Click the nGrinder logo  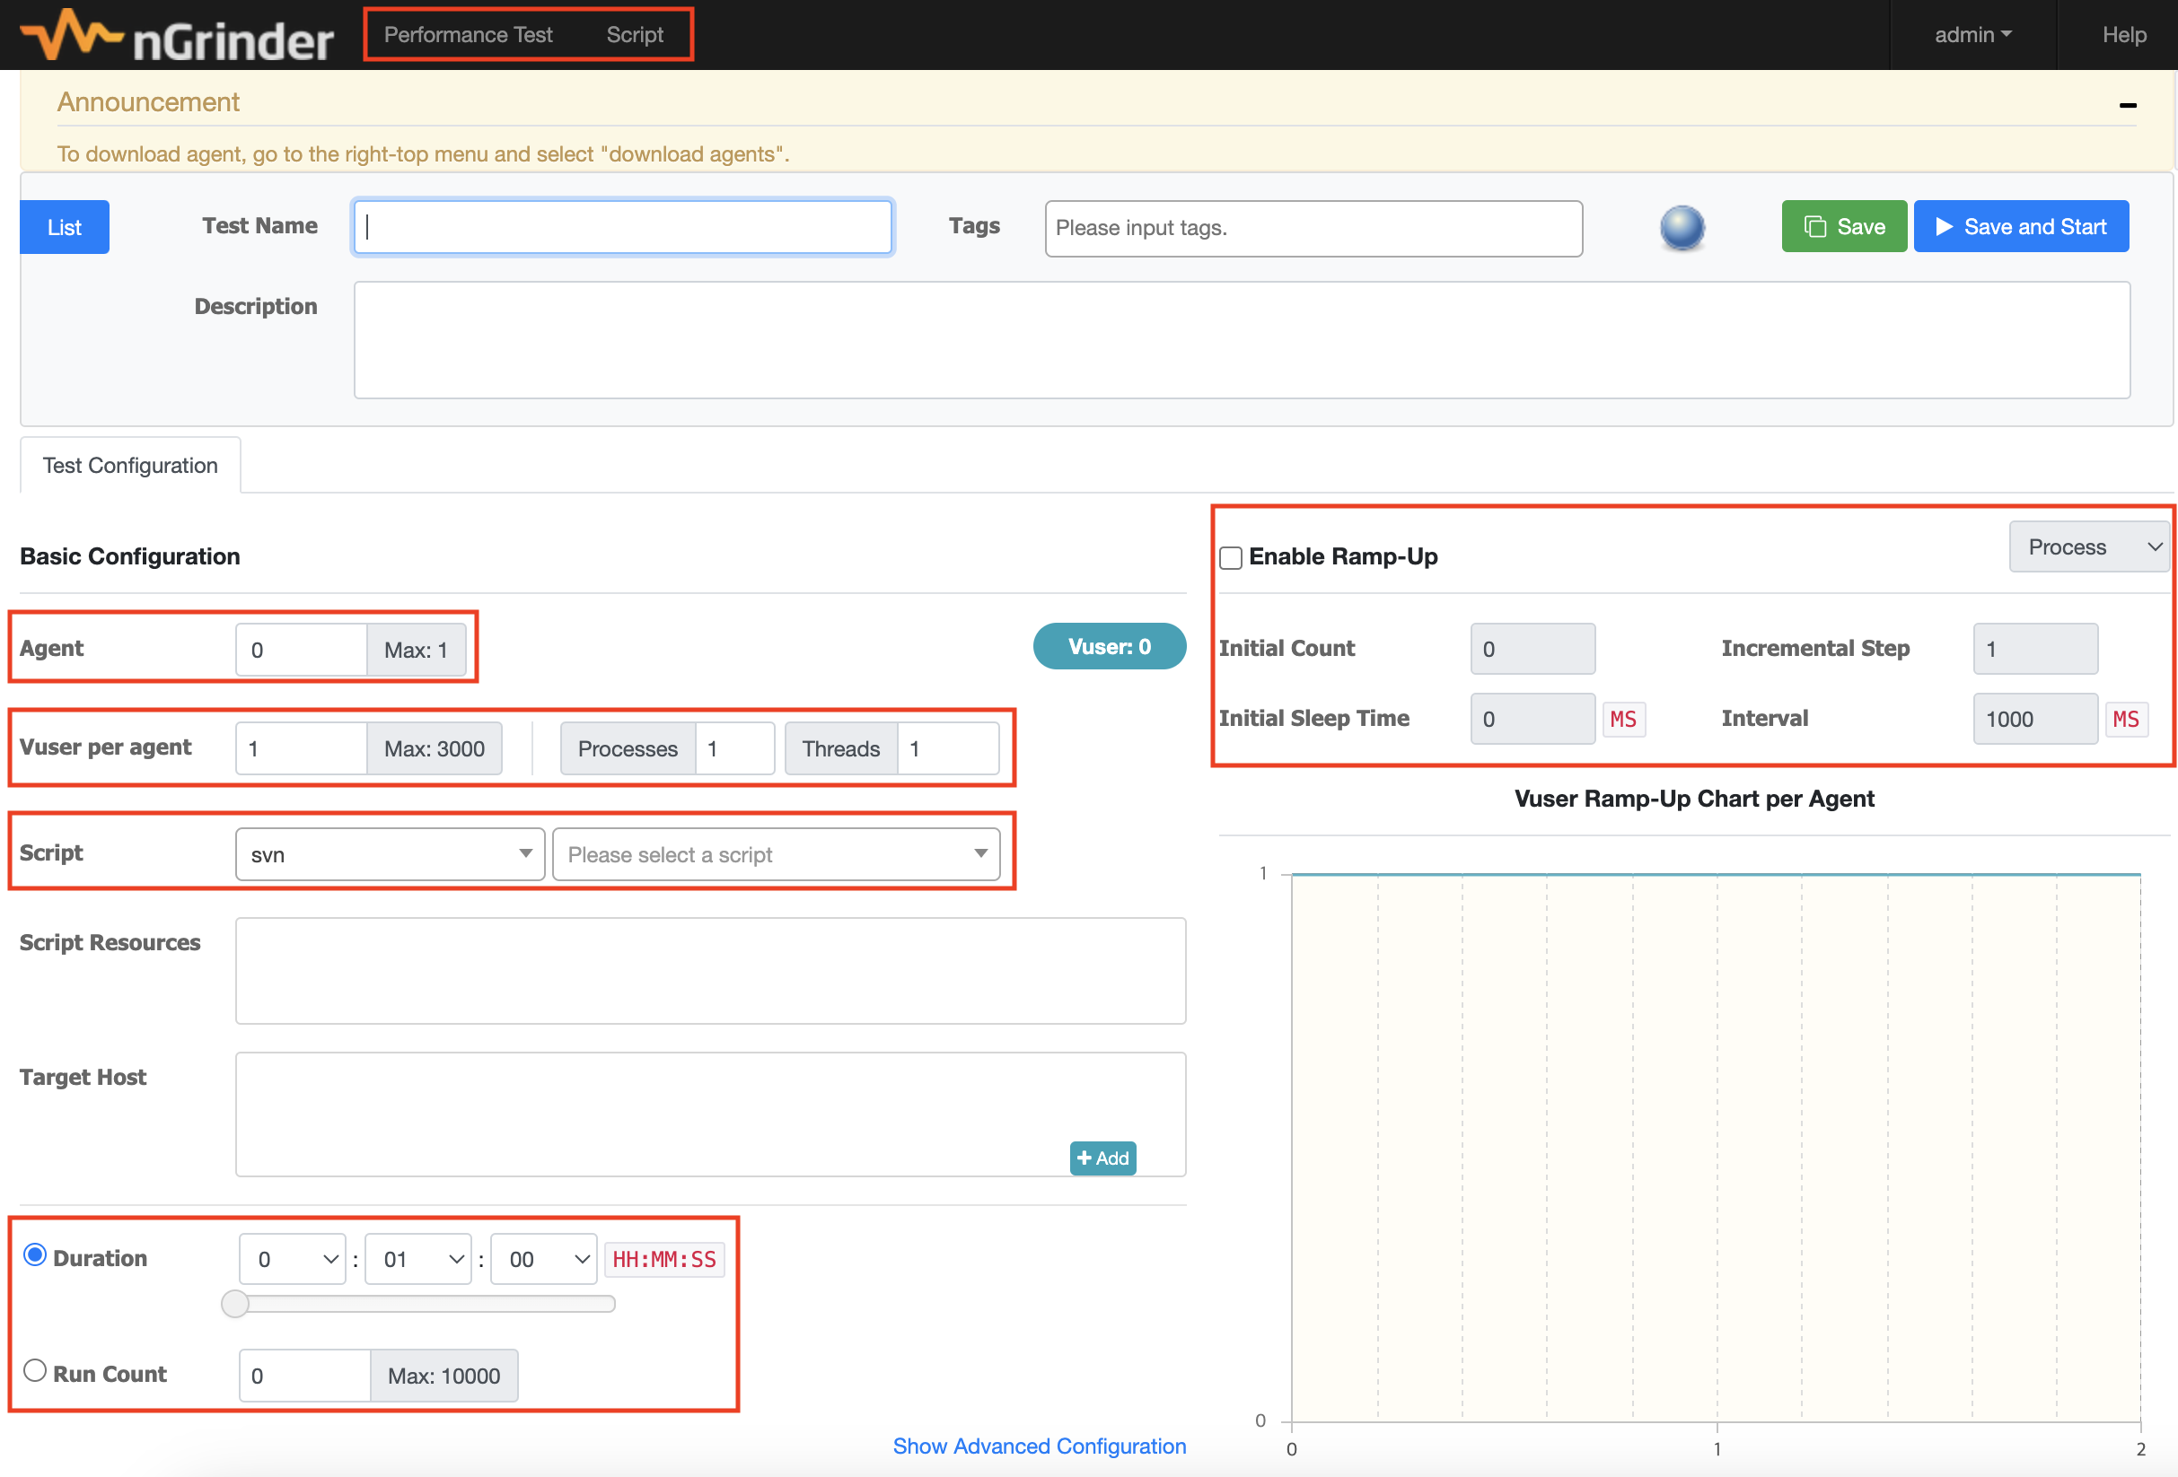176,36
